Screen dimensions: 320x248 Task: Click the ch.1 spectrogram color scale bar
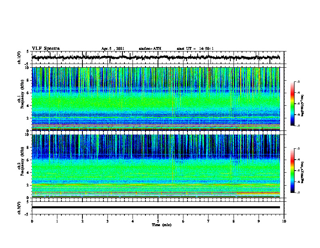point(292,104)
